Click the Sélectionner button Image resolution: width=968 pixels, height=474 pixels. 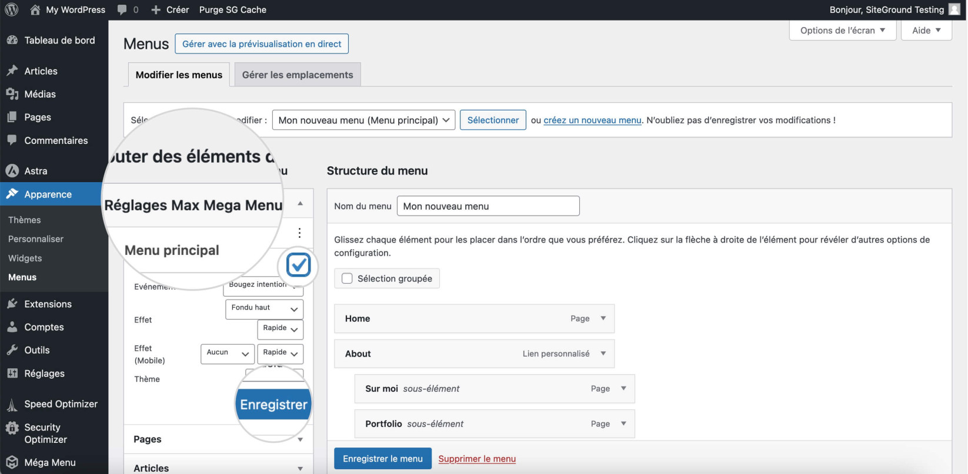click(493, 120)
